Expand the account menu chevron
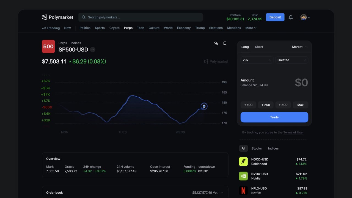 [309, 17]
